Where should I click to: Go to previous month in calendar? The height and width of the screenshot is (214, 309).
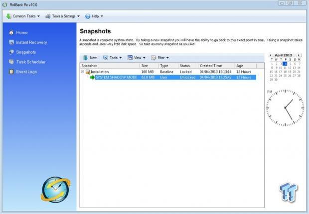[x=271, y=55]
